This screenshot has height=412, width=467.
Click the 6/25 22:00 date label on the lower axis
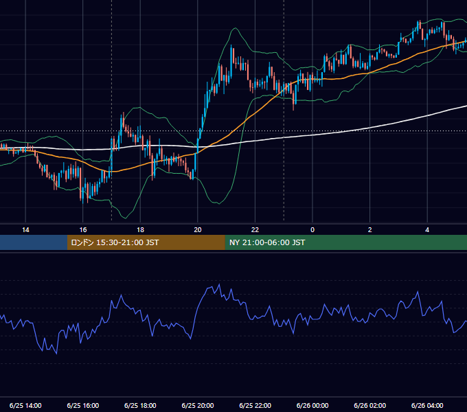pyautogui.click(x=255, y=405)
